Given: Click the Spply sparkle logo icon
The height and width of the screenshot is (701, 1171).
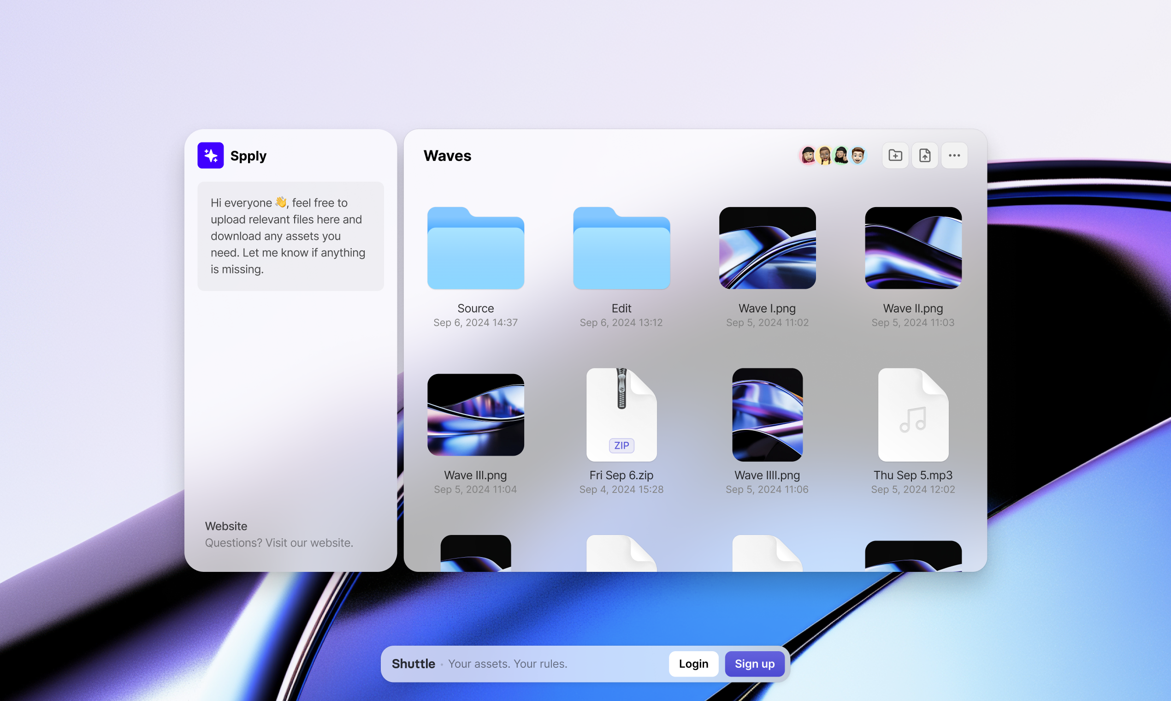Looking at the screenshot, I should click(x=210, y=155).
